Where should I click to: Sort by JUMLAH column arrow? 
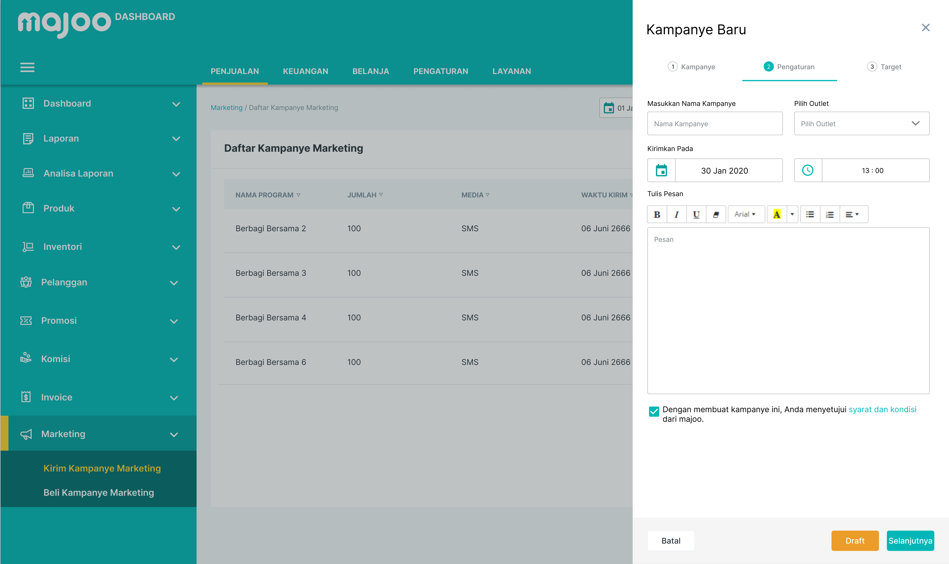381,195
